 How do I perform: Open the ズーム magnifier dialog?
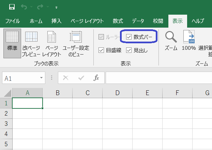coord(171,41)
